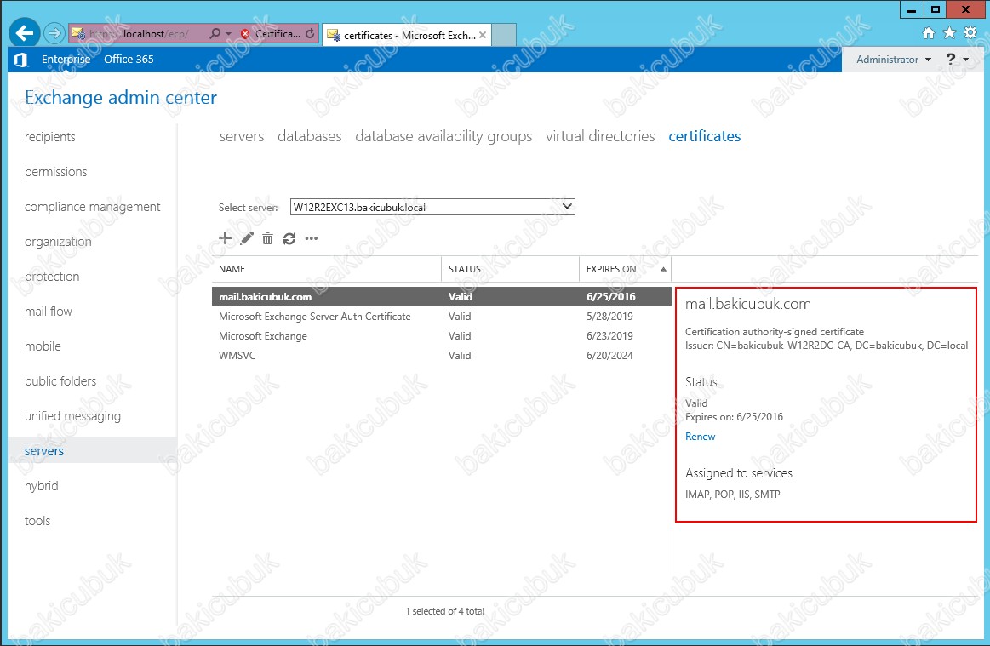
Task: Click the "IMAP, POP, IIS, SMTP" services text
Action: tap(732, 495)
